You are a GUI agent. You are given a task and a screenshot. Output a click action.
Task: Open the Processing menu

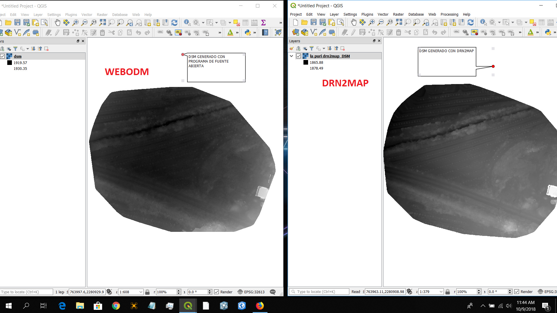click(x=449, y=14)
